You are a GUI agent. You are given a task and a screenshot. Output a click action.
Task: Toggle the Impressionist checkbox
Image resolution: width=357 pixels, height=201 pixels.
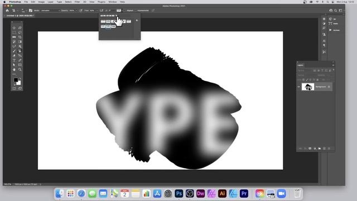tap(135, 11)
